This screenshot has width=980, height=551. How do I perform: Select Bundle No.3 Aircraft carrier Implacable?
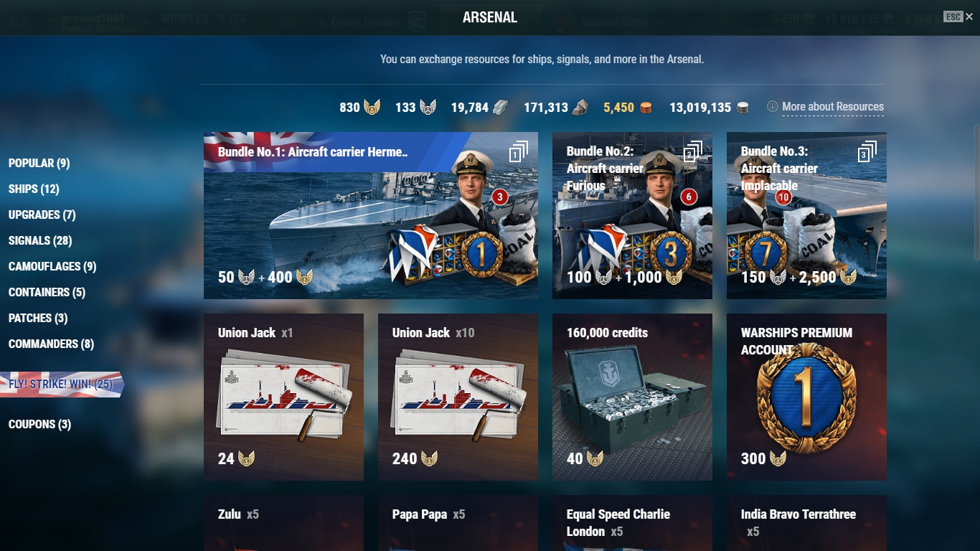pyautogui.click(x=806, y=215)
